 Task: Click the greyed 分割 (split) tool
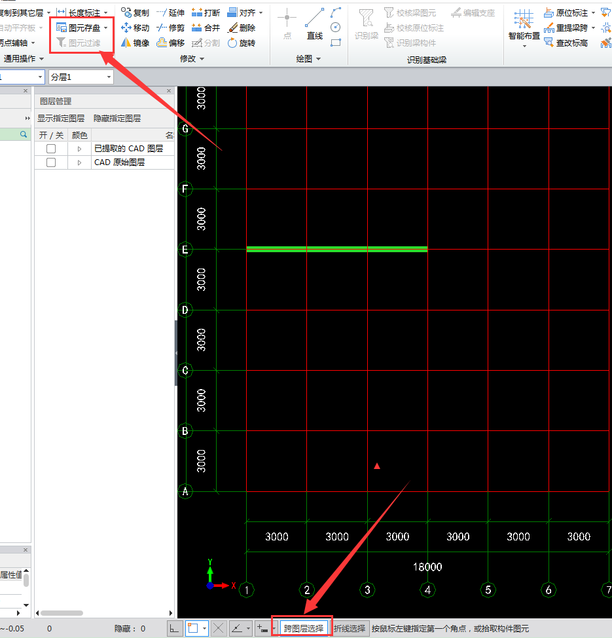(x=206, y=43)
